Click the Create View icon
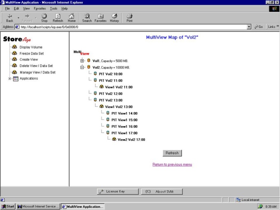 (14, 59)
